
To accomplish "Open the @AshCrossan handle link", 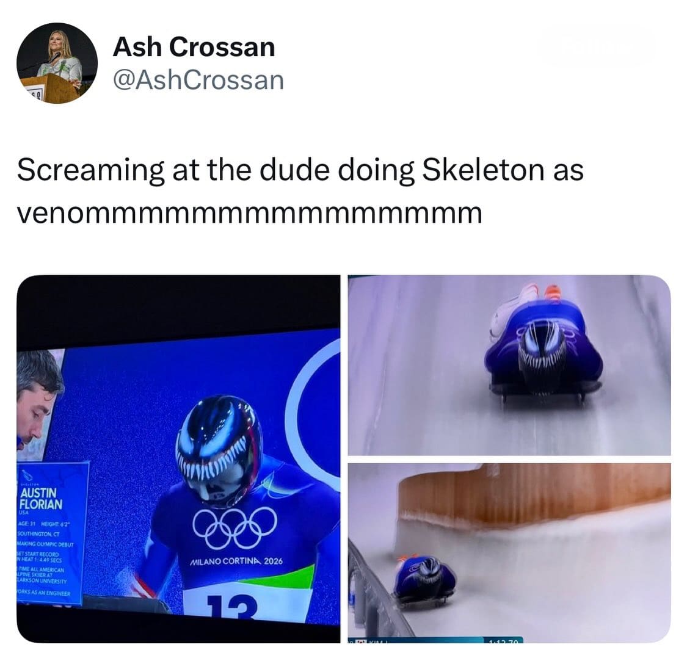I will tap(198, 81).
